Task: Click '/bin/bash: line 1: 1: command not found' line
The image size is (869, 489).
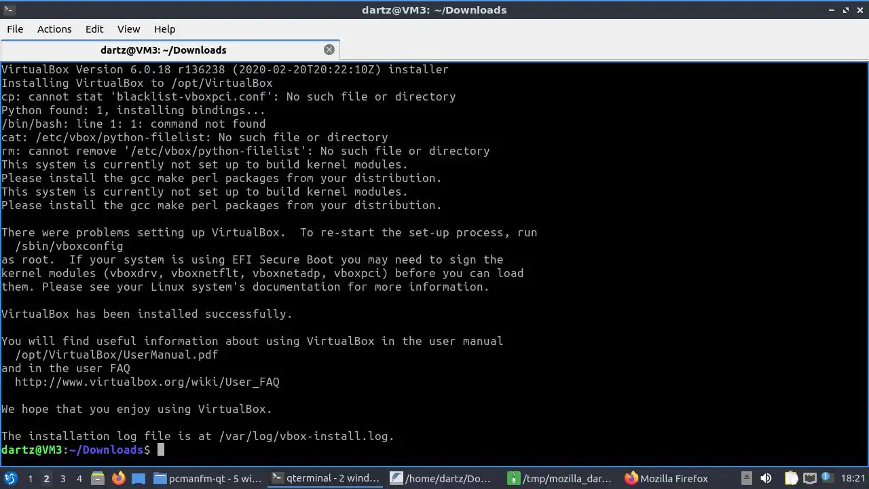Action: 133,124
